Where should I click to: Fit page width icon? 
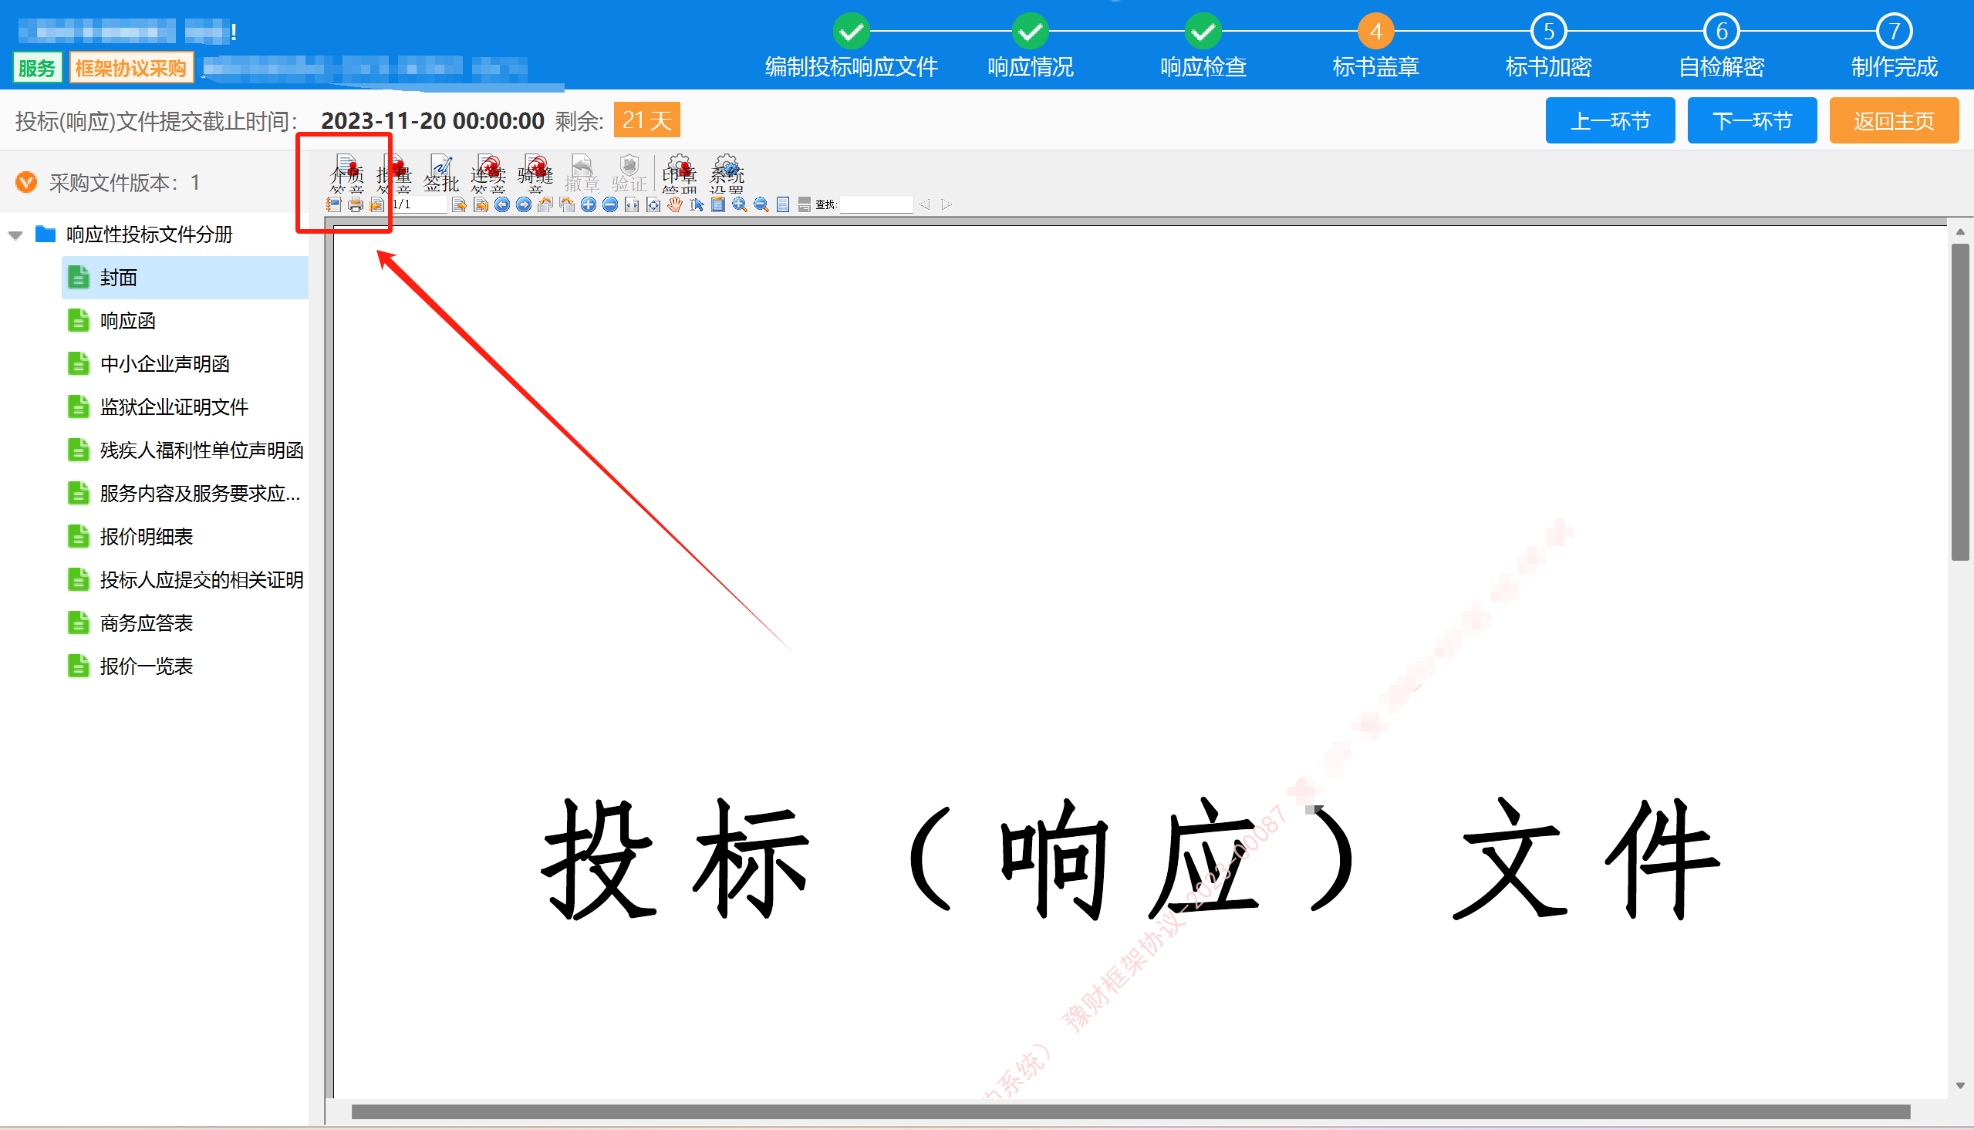coord(632,204)
